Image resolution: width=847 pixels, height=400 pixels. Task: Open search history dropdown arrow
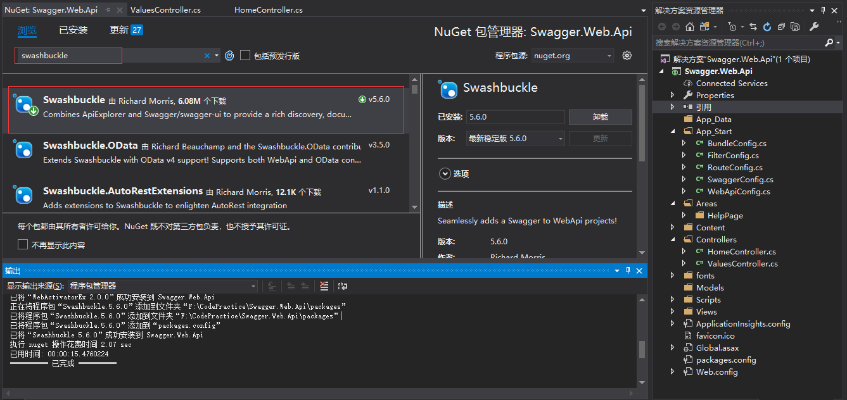[x=217, y=56]
